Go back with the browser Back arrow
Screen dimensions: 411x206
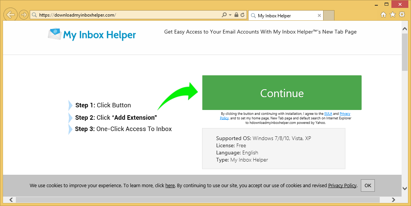(x=11, y=15)
